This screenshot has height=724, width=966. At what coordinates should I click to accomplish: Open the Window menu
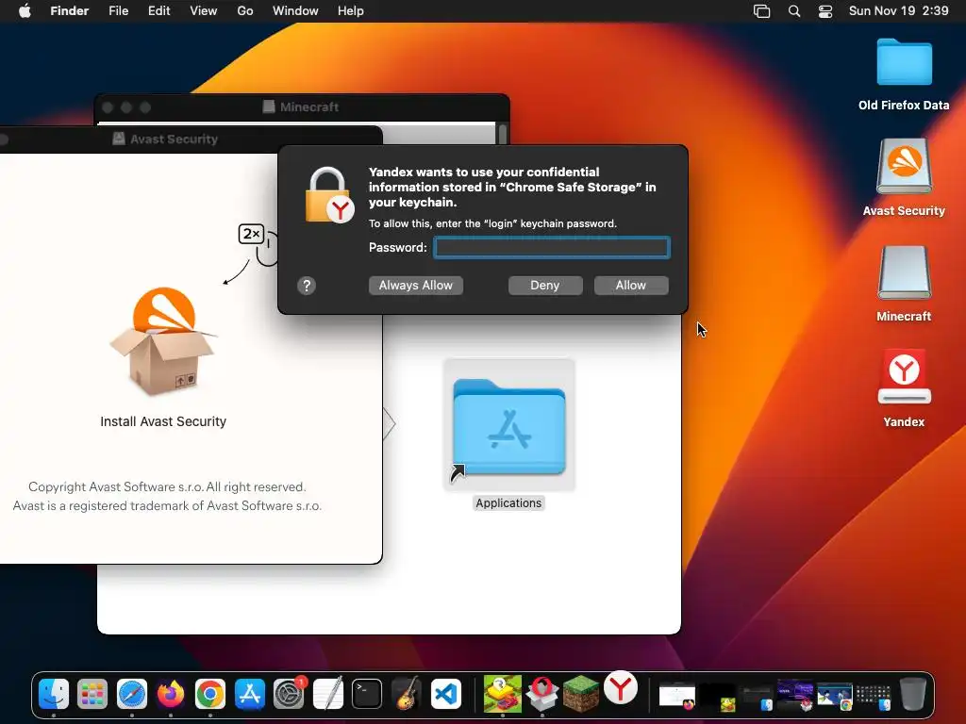(x=295, y=10)
